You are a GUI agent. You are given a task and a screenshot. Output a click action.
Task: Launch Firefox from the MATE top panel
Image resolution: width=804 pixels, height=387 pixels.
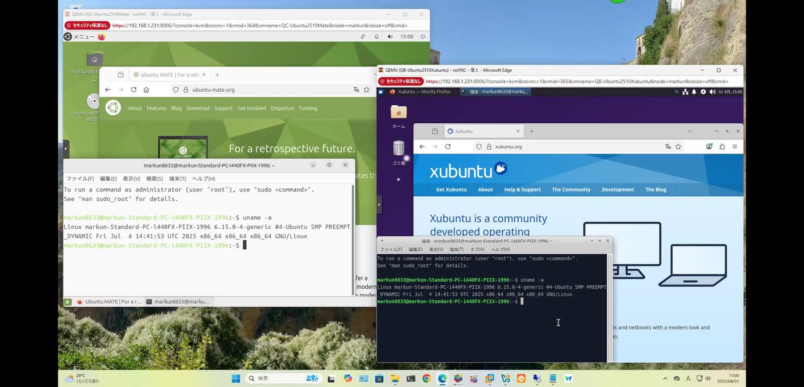(x=102, y=37)
